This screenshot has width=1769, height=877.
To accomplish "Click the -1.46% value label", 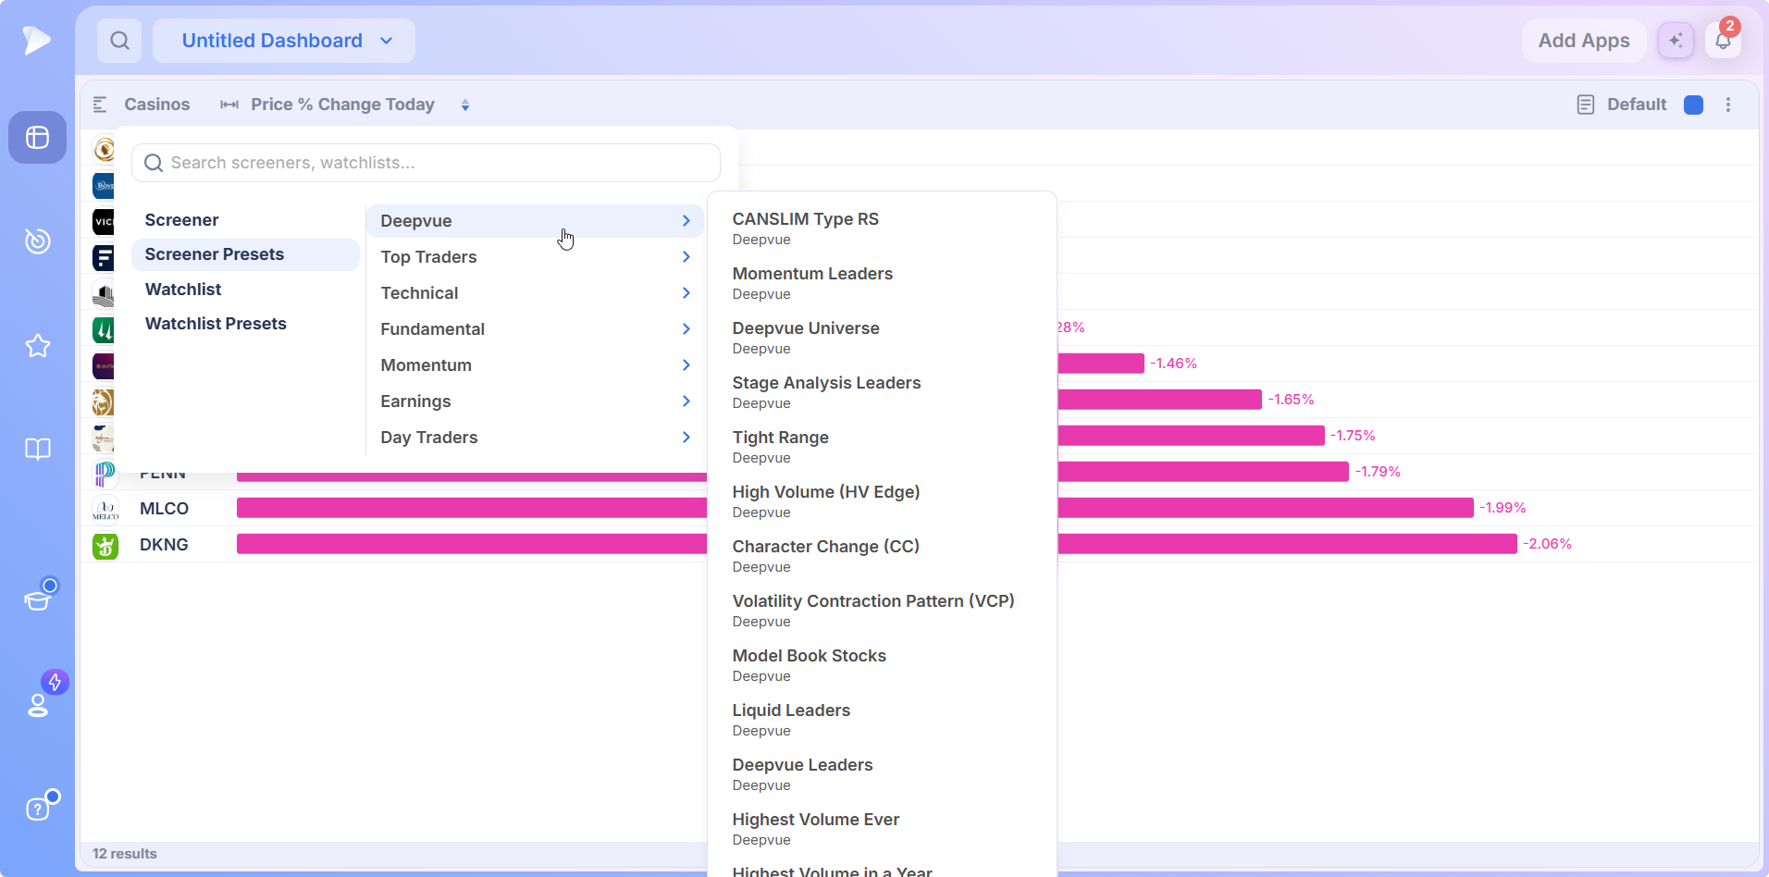I will 1173,364.
